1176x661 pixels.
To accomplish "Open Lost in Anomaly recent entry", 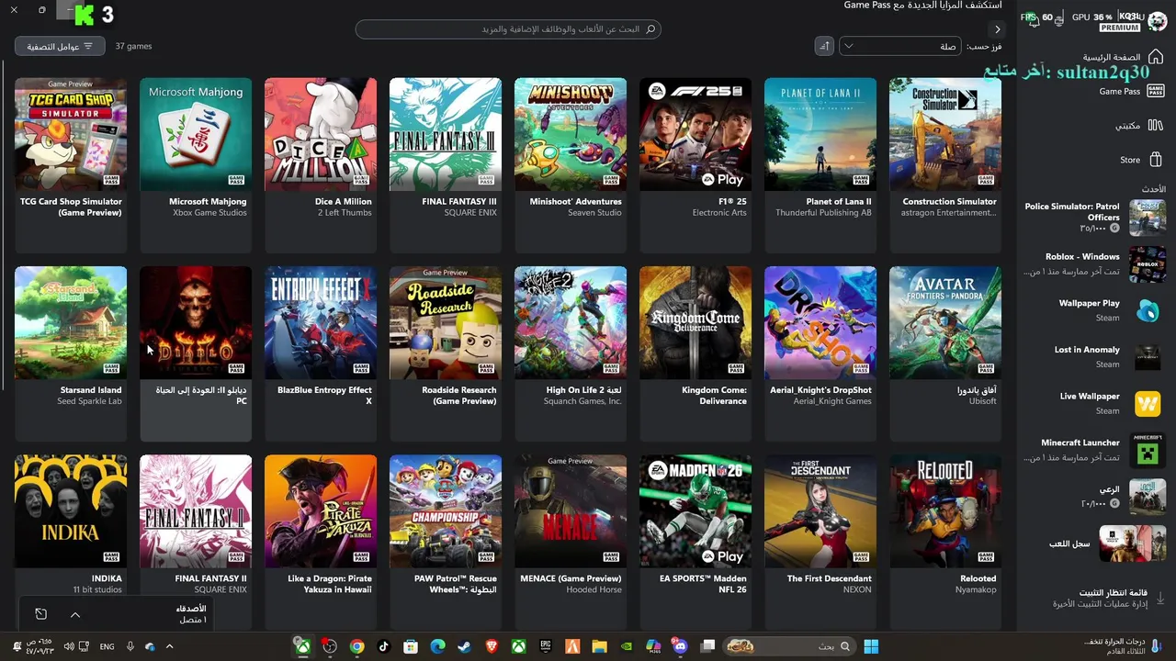I will (1093, 357).
